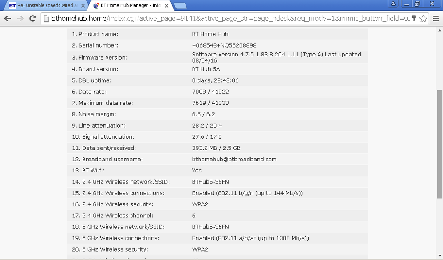This screenshot has height=260, width=443.
Task: Click the 'Signal attenuation:' label
Action: click(x=108, y=137)
